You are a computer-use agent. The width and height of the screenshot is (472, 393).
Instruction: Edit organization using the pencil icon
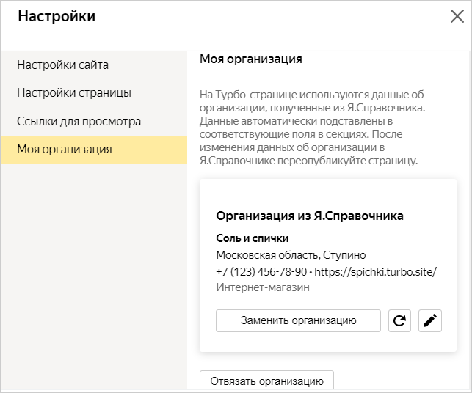tap(430, 320)
